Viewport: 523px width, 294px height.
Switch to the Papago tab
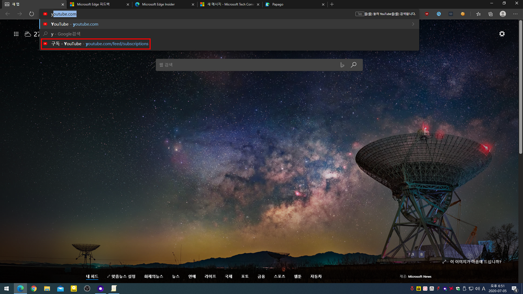tap(294, 4)
